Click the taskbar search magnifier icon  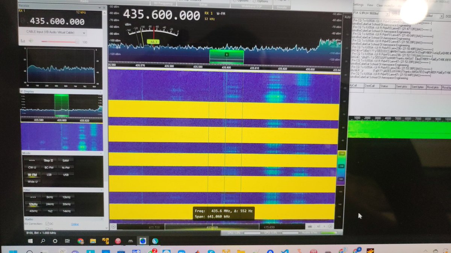43,241
